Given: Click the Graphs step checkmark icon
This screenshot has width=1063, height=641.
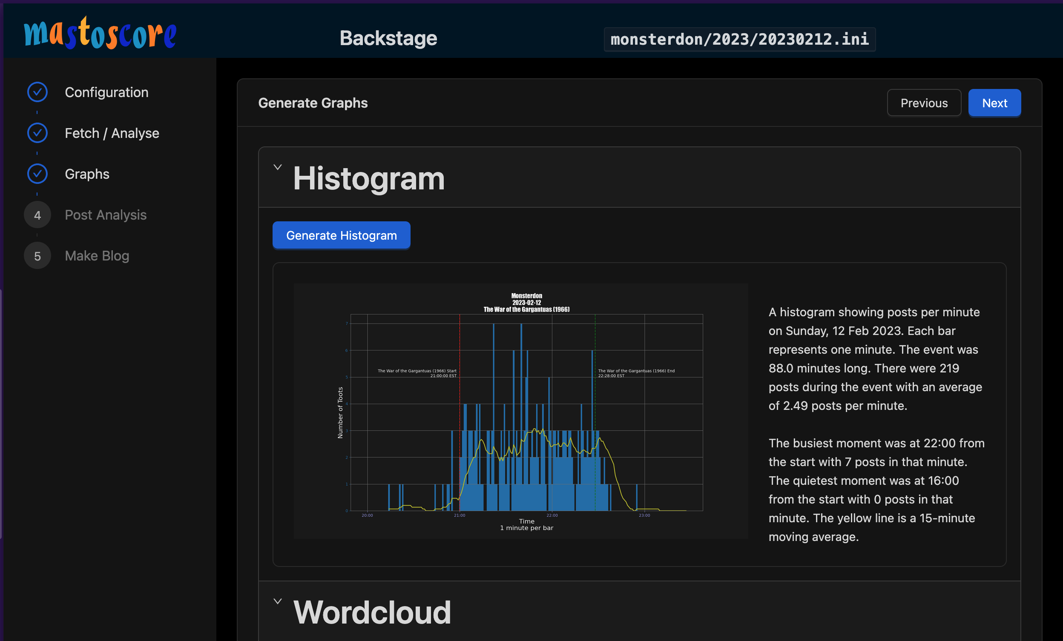Looking at the screenshot, I should (x=37, y=174).
